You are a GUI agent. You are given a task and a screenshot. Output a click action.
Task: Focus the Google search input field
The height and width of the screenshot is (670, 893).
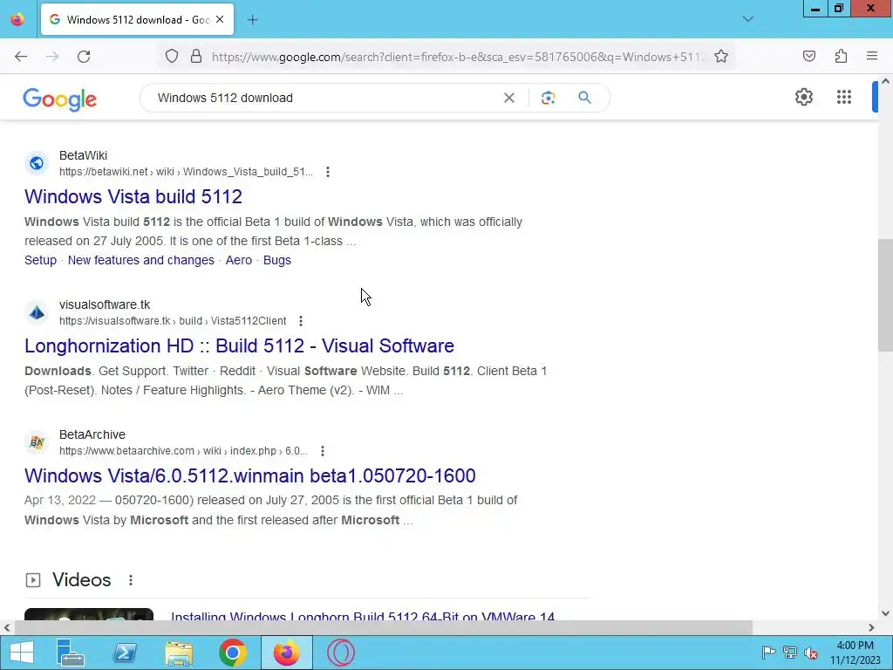coord(328,98)
